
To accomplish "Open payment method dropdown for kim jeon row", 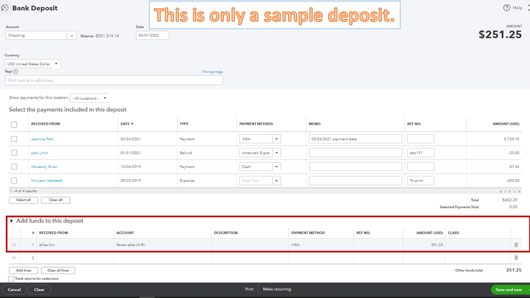I will coord(276,180).
